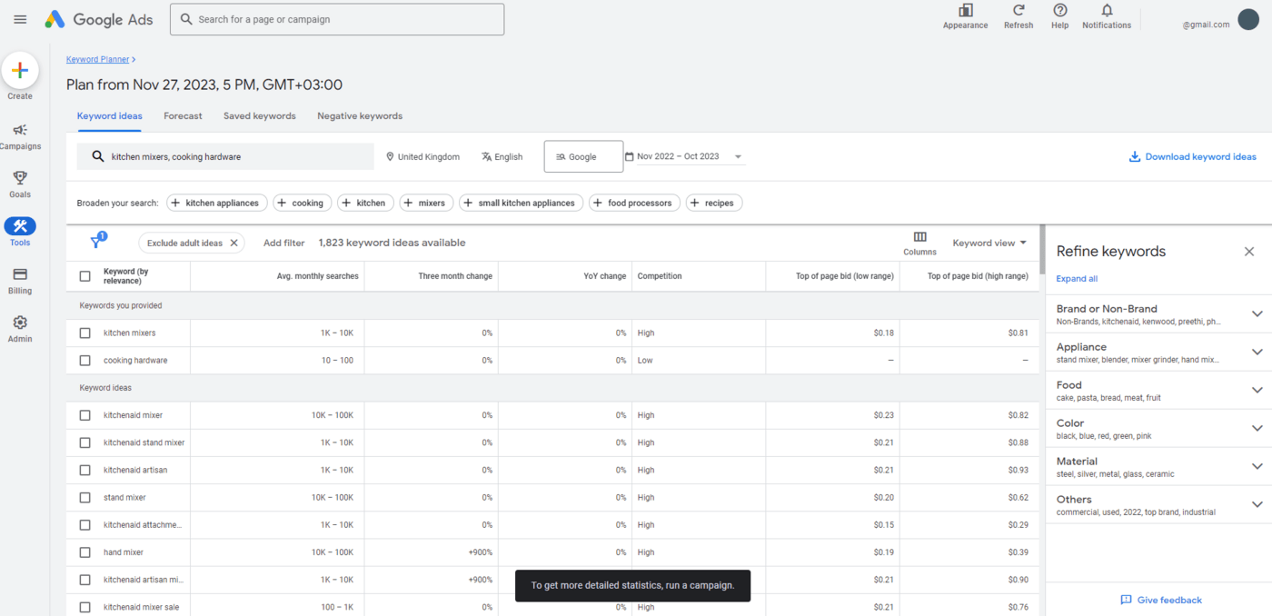Switch to the Forecast tab
1272x616 pixels.
tap(183, 116)
